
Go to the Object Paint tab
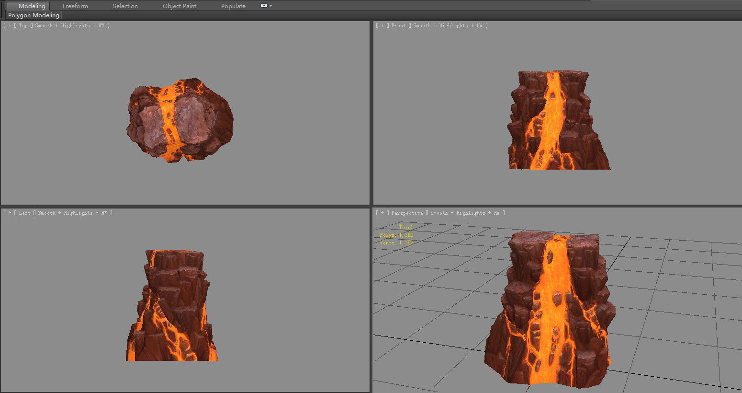(x=180, y=6)
